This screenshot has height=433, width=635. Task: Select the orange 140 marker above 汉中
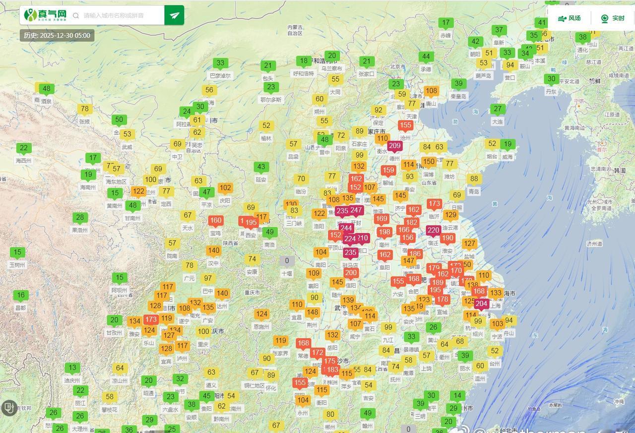[x=213, y=250]
